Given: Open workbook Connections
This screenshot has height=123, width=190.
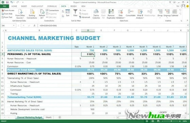Looking at the screenshot, I should (52, 11).
